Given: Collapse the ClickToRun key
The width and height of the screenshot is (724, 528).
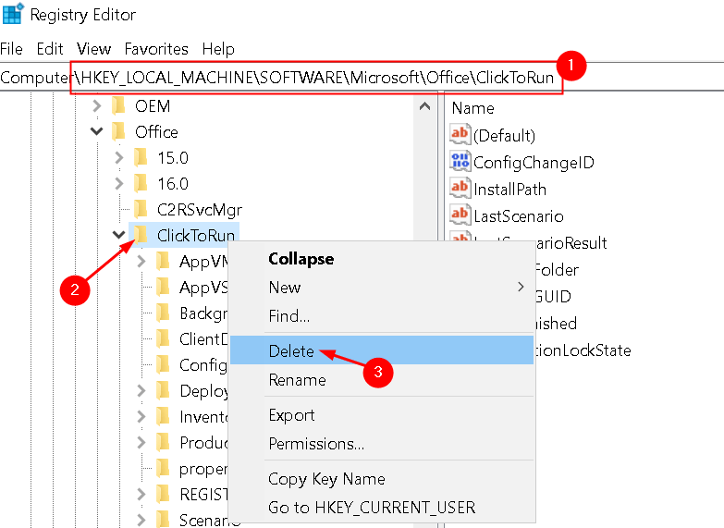Looking at the screenshot, I should 119,235.
